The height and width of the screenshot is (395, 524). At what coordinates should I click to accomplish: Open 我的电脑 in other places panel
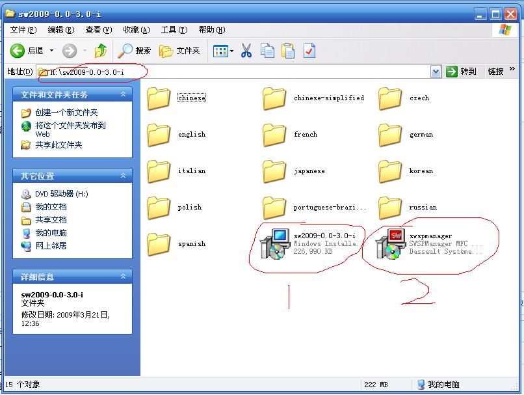tap(51, 233)
